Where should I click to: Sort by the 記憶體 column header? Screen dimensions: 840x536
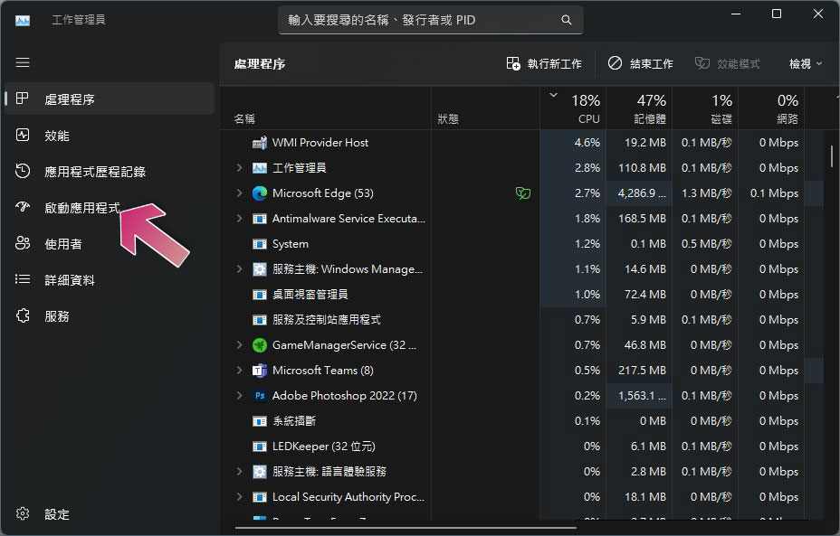[x=639, y=108]
